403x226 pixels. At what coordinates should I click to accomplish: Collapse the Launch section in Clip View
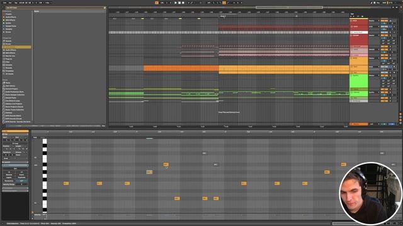click(15, 162)
